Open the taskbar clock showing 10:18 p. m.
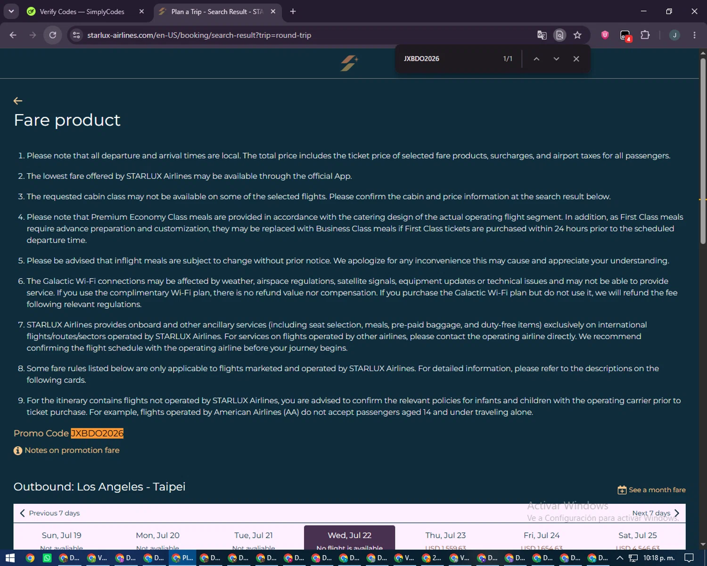This screenshot has width=707, height=566. (659, 558)
